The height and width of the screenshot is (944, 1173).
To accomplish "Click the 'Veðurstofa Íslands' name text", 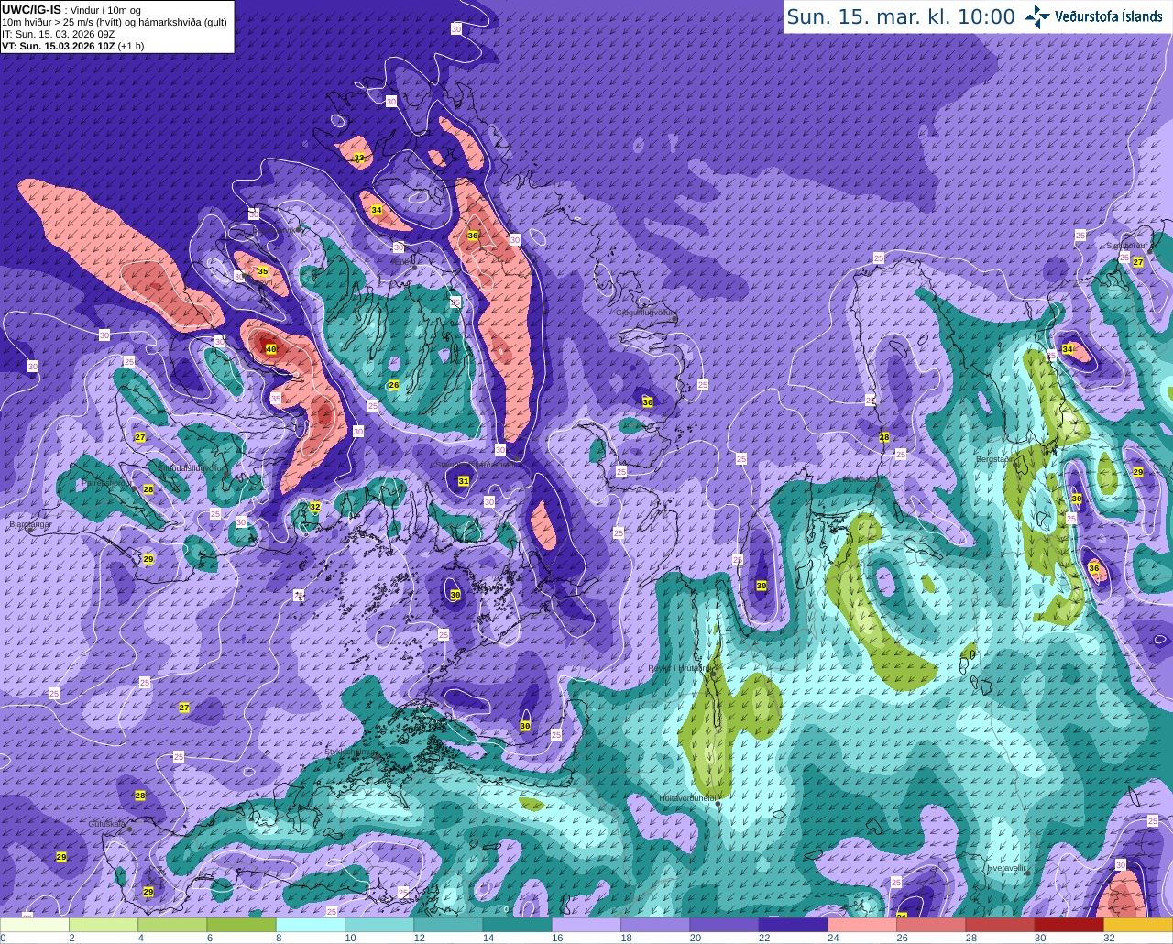I will [x=1109, y=16].
